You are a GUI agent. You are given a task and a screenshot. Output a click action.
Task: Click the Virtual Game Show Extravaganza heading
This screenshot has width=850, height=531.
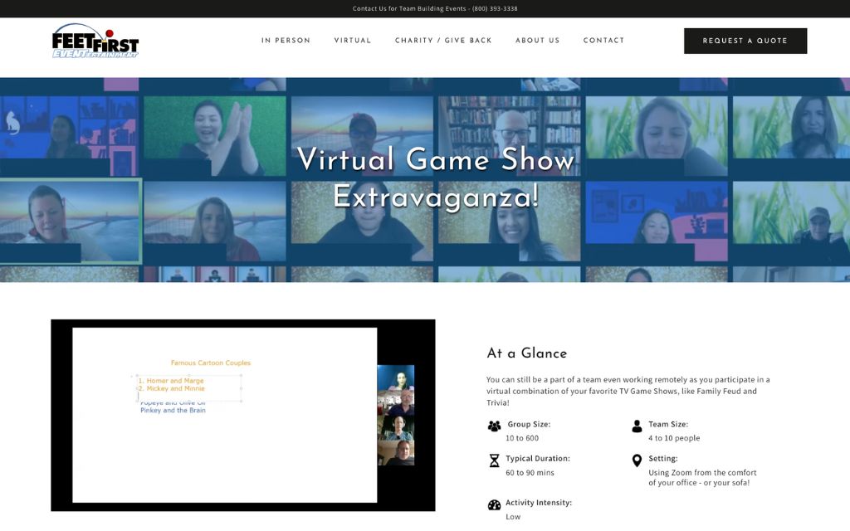435,178
